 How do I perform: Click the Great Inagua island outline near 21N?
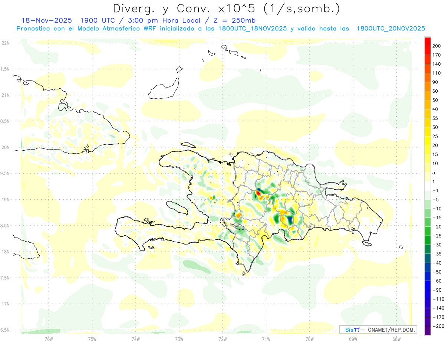coord(164,89)
